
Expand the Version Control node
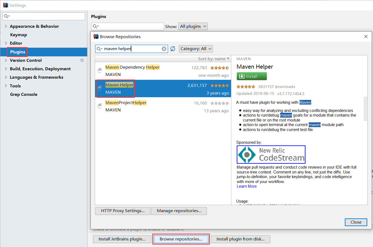coord(6,60)
